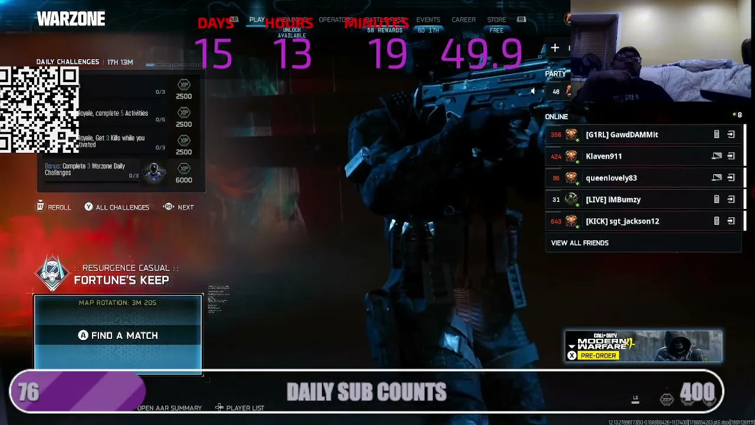This screenshot has height=425, width=755.
Task: Click the RS stick icon beside Next
Action: tap(168, 207)
